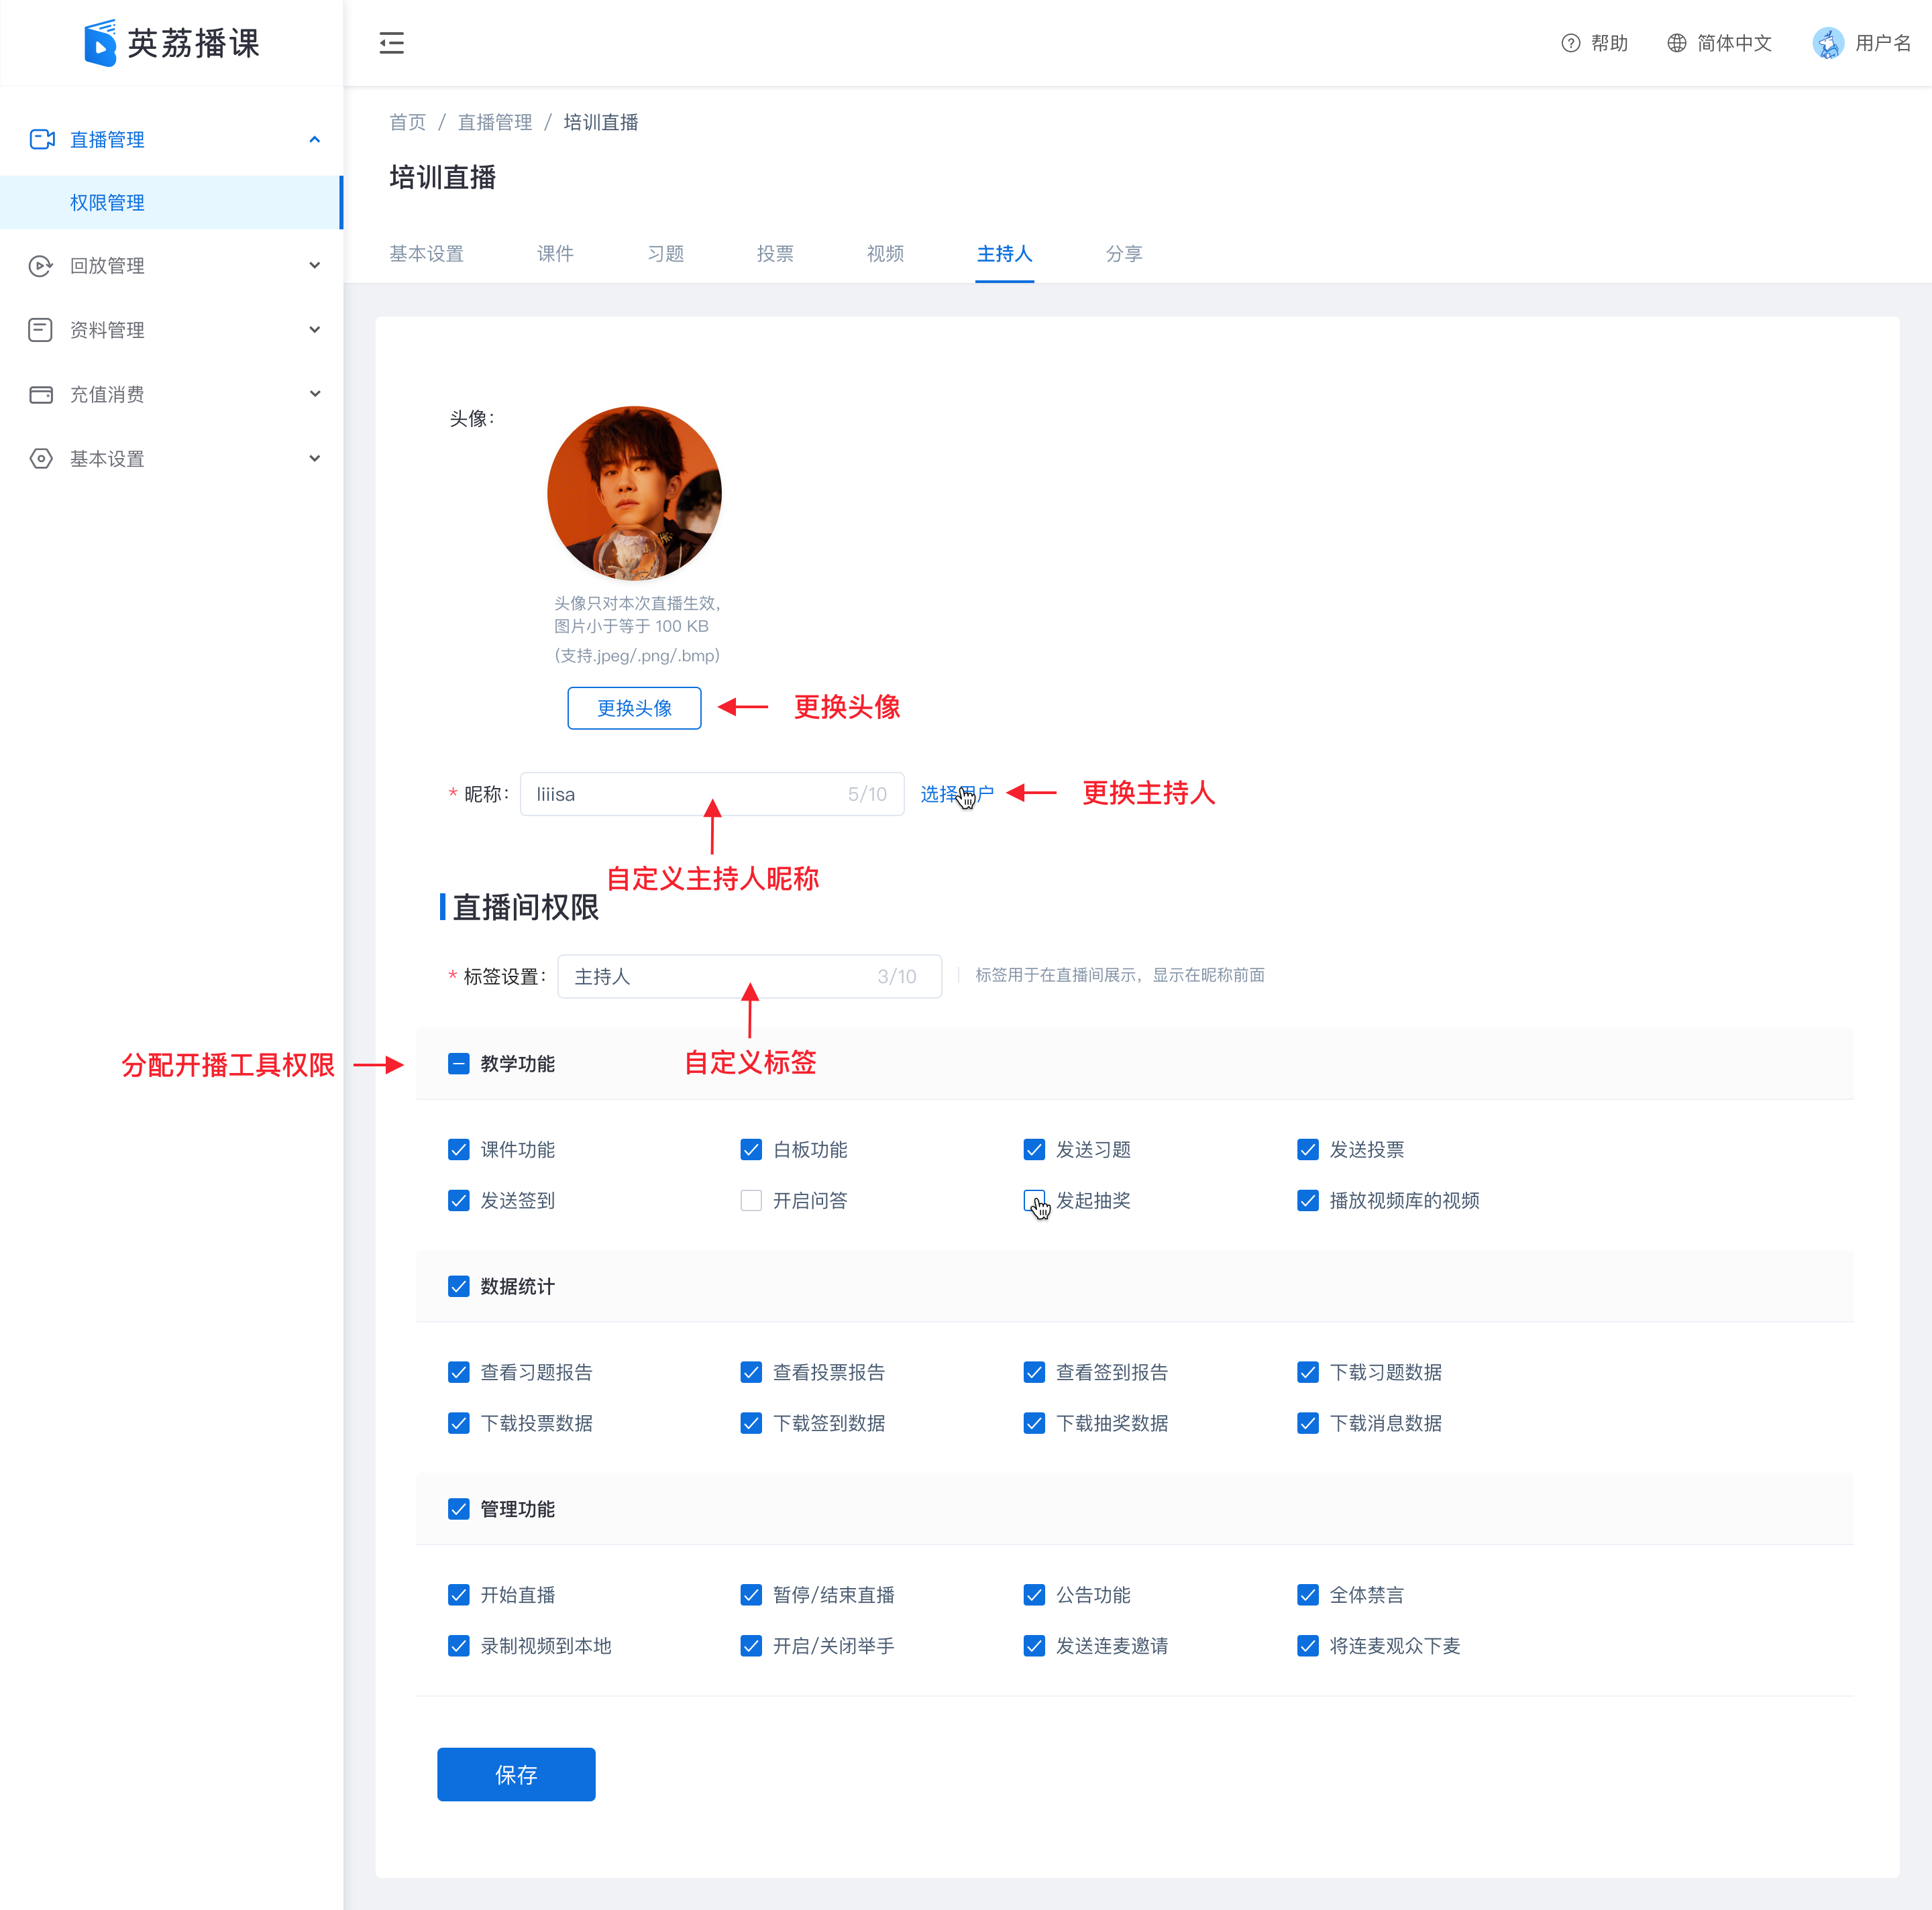Click the 资料管理 document icon
This screenshot has height=1910, width=1932.
point(40,330)
